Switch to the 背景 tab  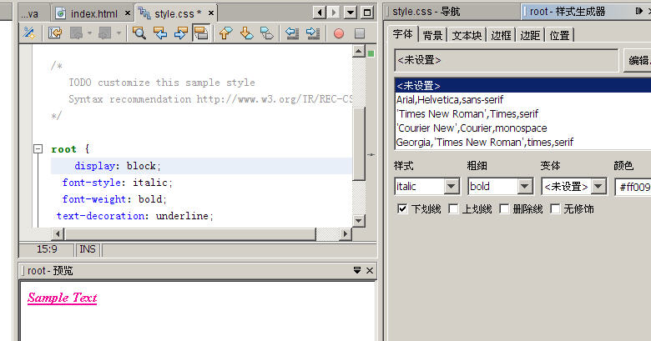point(432,35)
